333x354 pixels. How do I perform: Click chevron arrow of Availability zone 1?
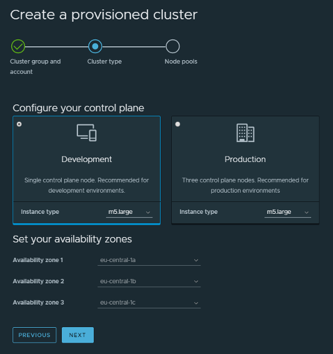[196, 260]
